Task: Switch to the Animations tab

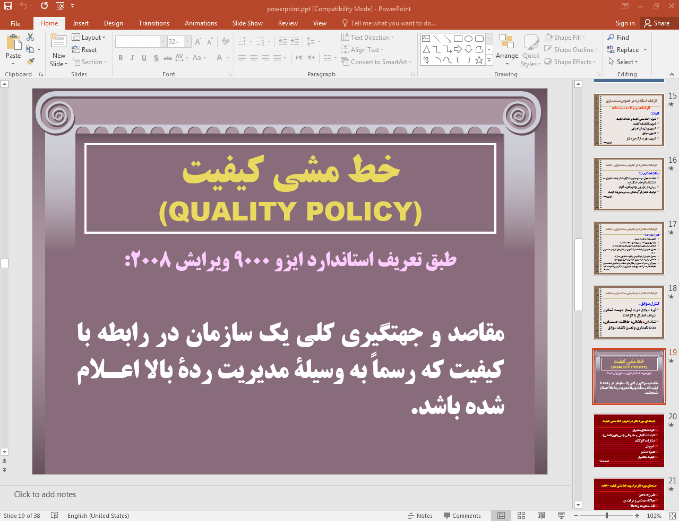Action: 201,23
